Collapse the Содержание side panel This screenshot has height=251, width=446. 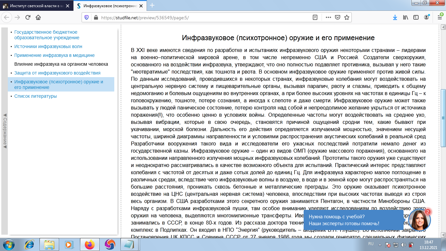(x=5, y=131)
